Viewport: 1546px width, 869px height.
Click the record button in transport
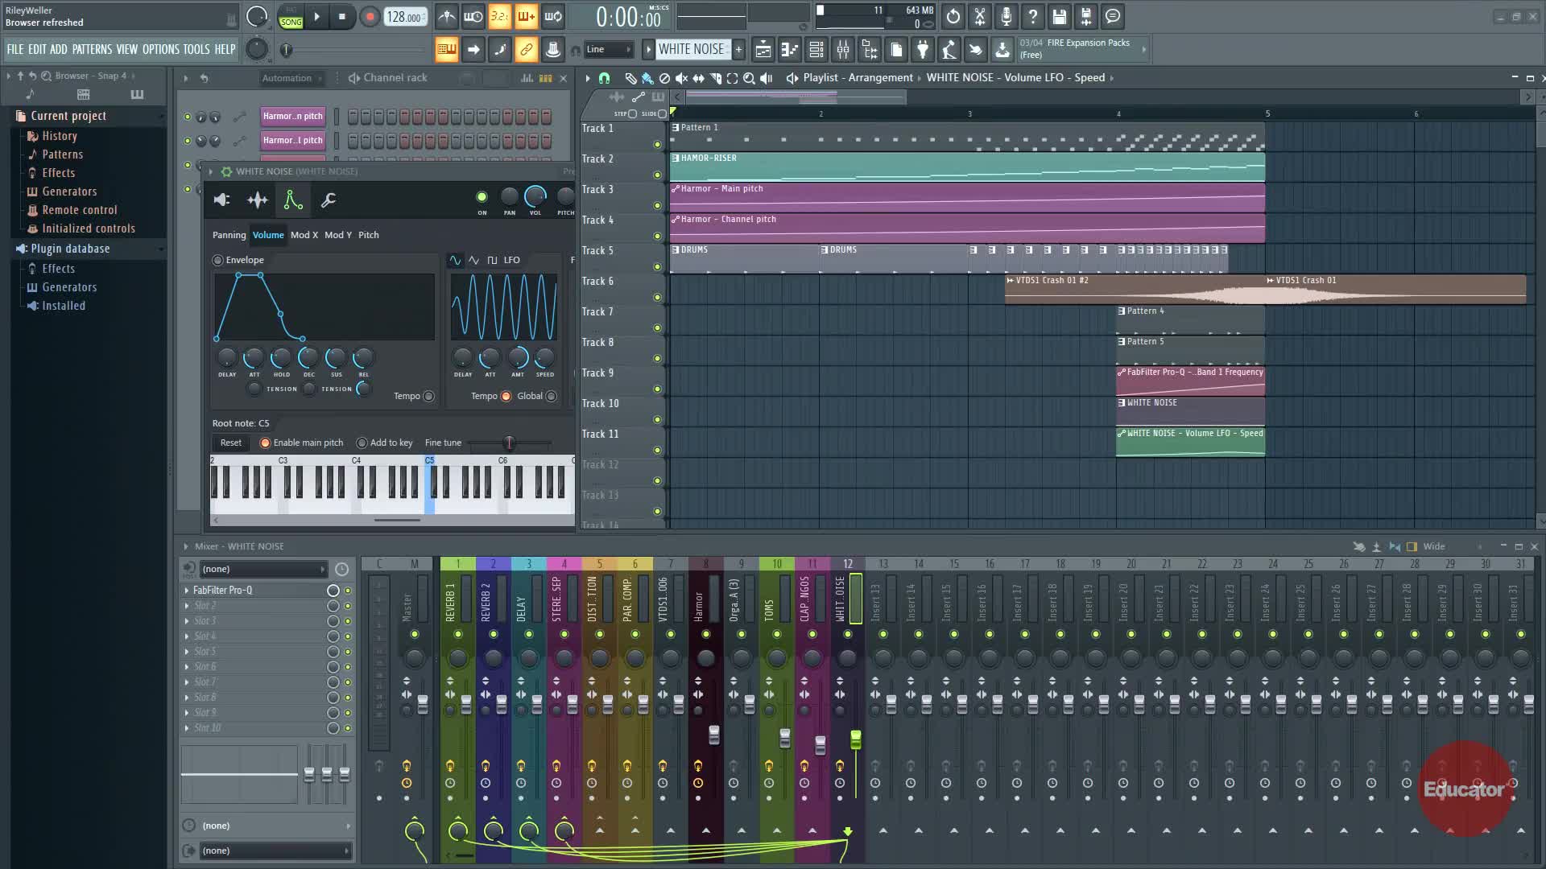click(370, 17)
